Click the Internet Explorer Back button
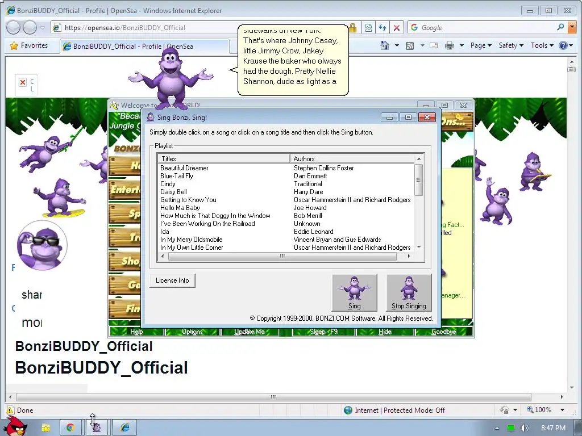The height and width of the screenshot is (436, 582). point(14,27)
